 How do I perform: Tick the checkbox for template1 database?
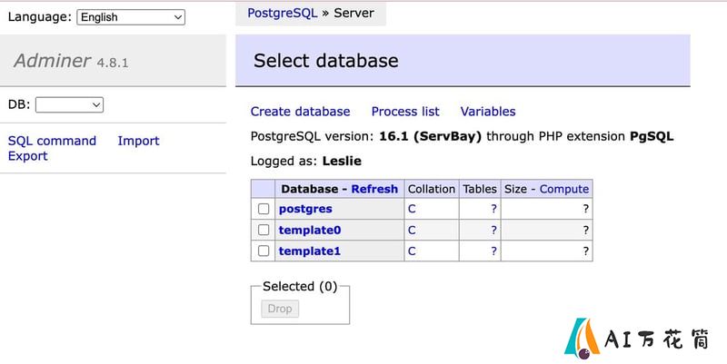click(264, 251)
